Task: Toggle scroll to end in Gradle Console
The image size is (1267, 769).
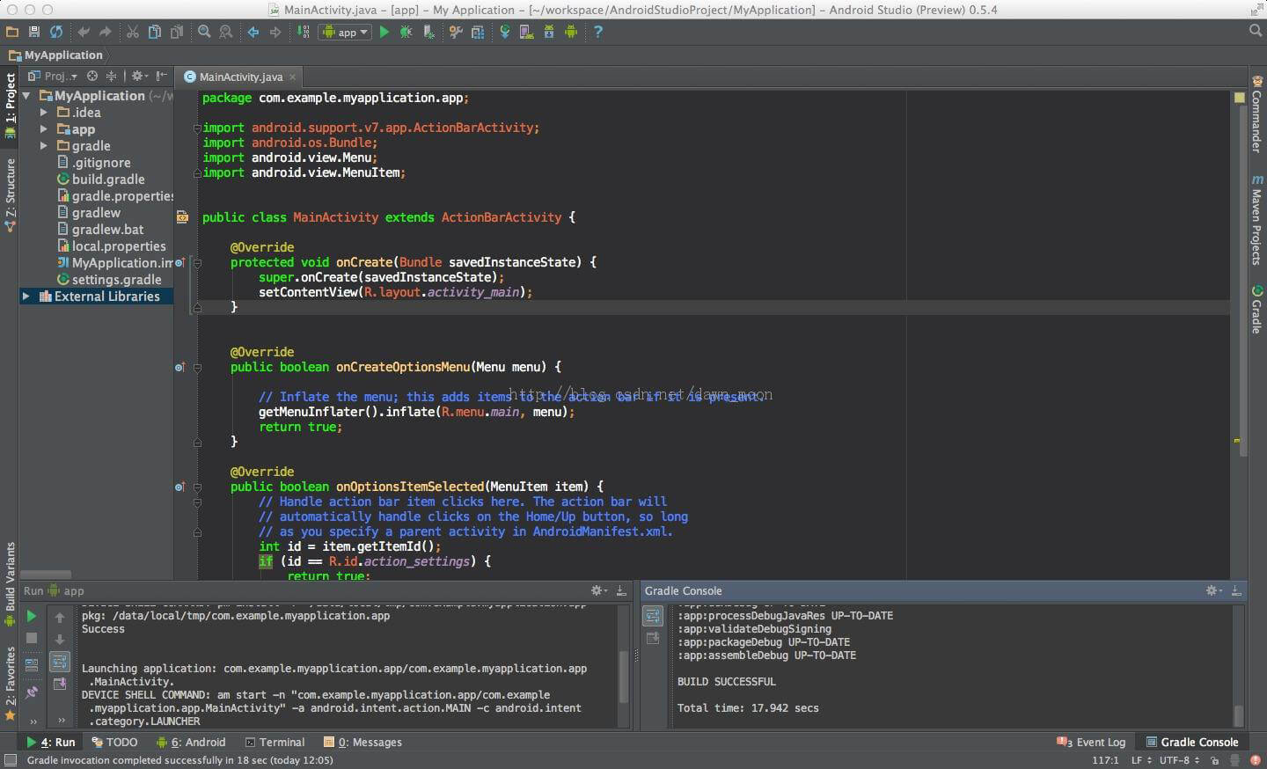Action: coord(653,638)
